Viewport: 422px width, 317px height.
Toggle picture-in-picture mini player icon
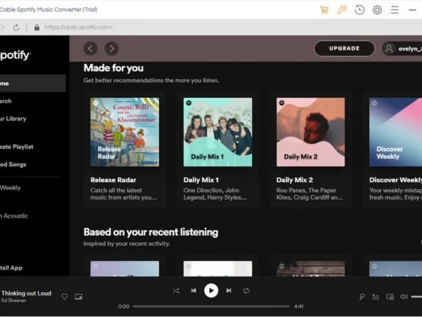pyautogui.click(x=79, y=297)
